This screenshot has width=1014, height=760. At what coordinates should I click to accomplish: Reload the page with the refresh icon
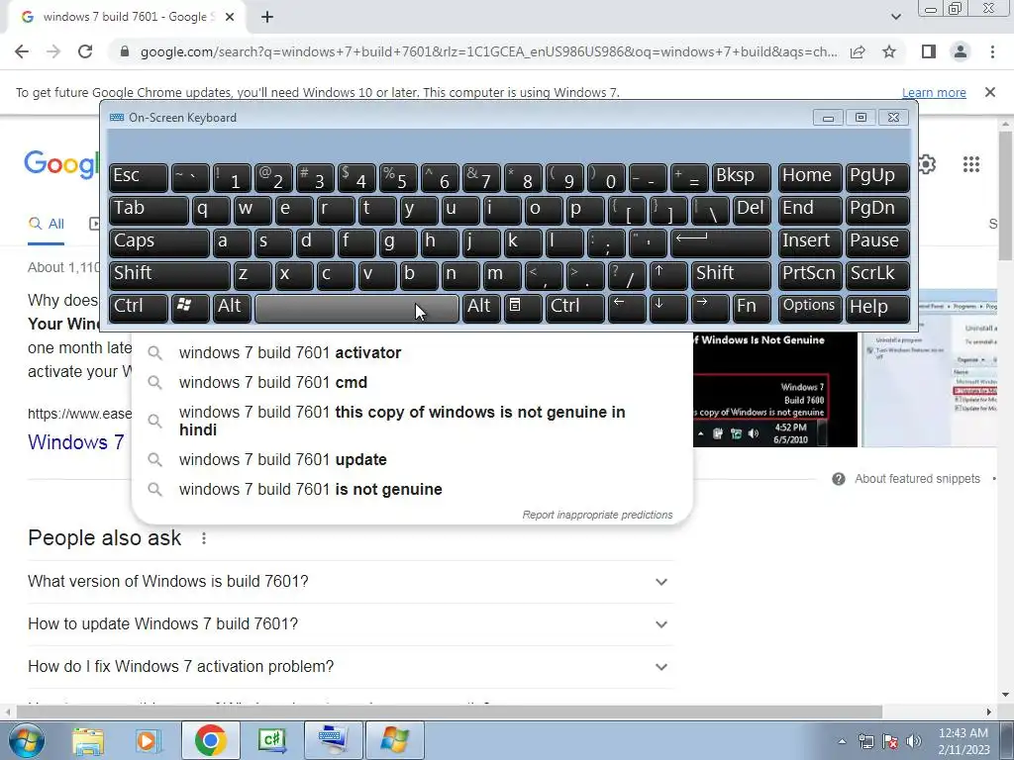pos(85,51)
